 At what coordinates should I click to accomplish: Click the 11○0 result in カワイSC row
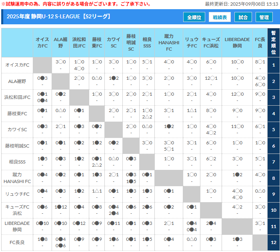(x=237, y=126)
